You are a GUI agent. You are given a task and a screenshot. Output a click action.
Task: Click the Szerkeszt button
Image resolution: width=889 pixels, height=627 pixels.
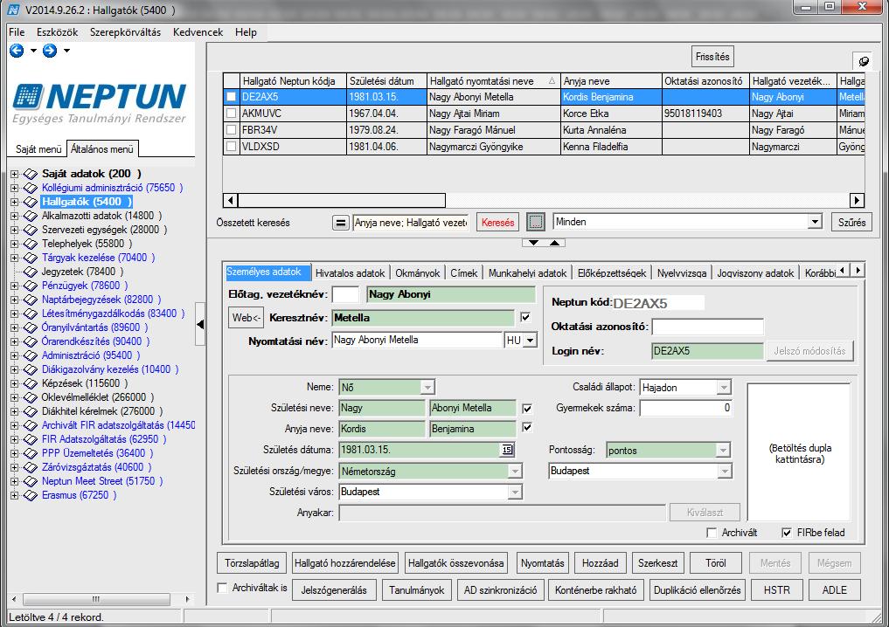[657, 563]
